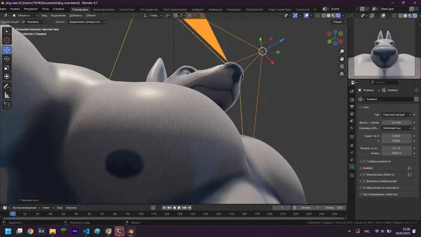
Task: Open the Опции dropdown
Action: click(x=339, y=22)
